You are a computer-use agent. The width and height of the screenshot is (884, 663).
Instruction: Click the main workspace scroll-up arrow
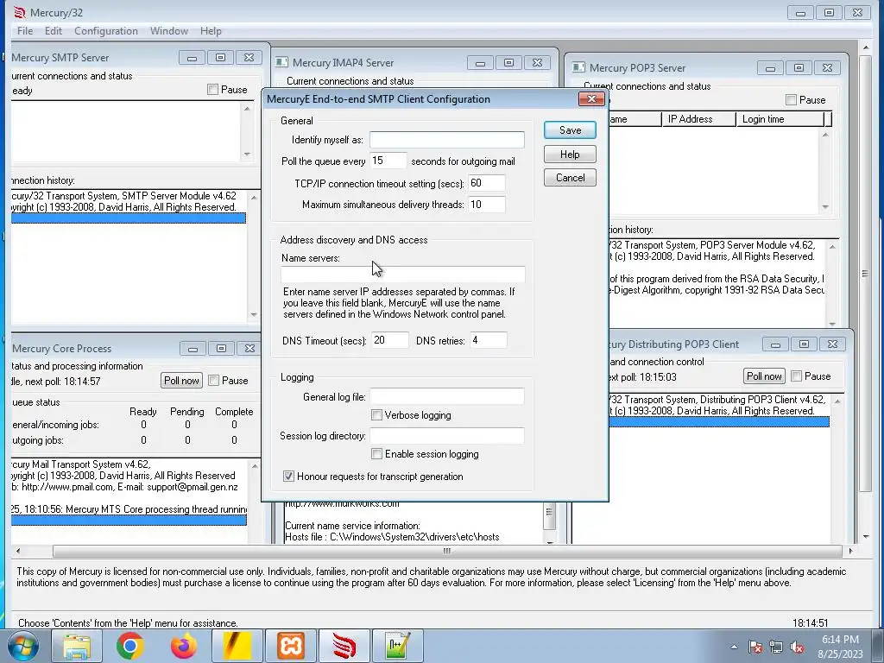(866, 48)
